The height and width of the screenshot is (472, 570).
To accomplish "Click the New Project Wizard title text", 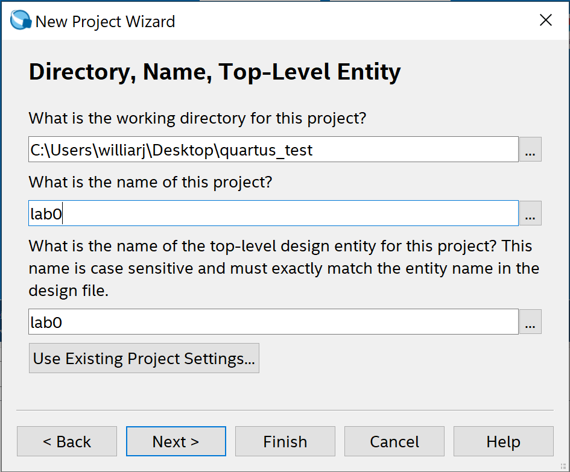I will 105,22.
